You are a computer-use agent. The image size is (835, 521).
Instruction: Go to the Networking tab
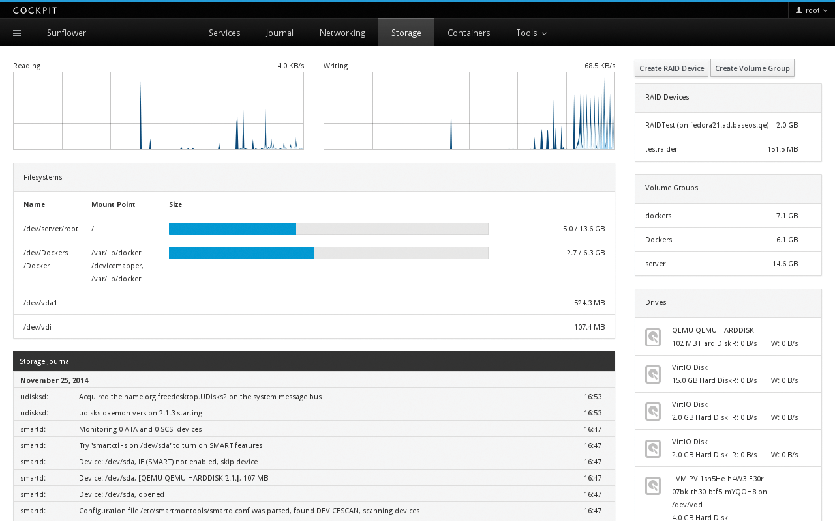click(342, 33)
